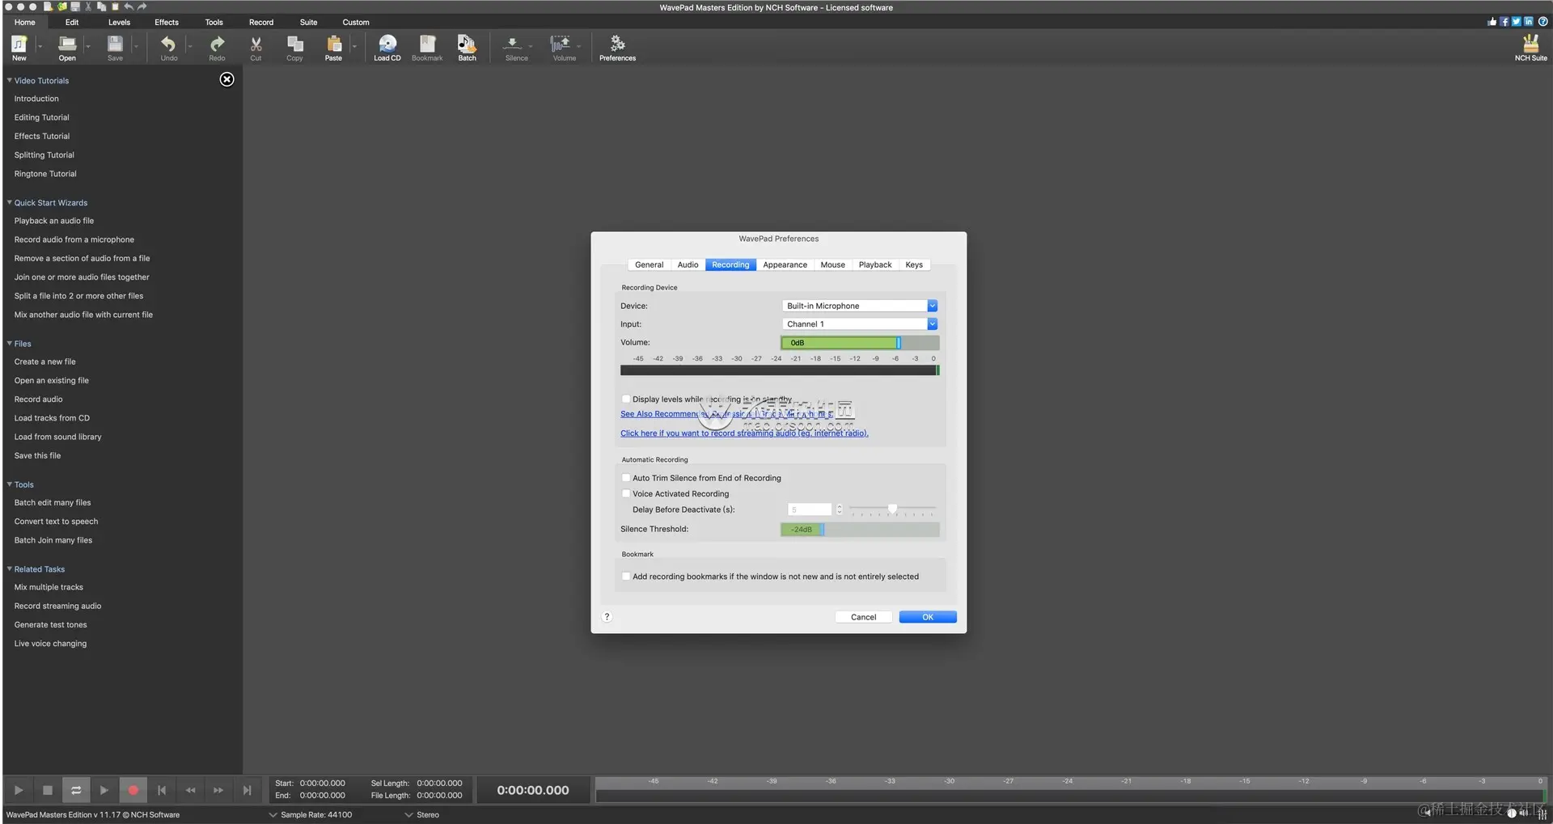Enable Auto Trim Silence from End of Recording
Viewport: 1553px width, 824px height.
coord(626,478)
